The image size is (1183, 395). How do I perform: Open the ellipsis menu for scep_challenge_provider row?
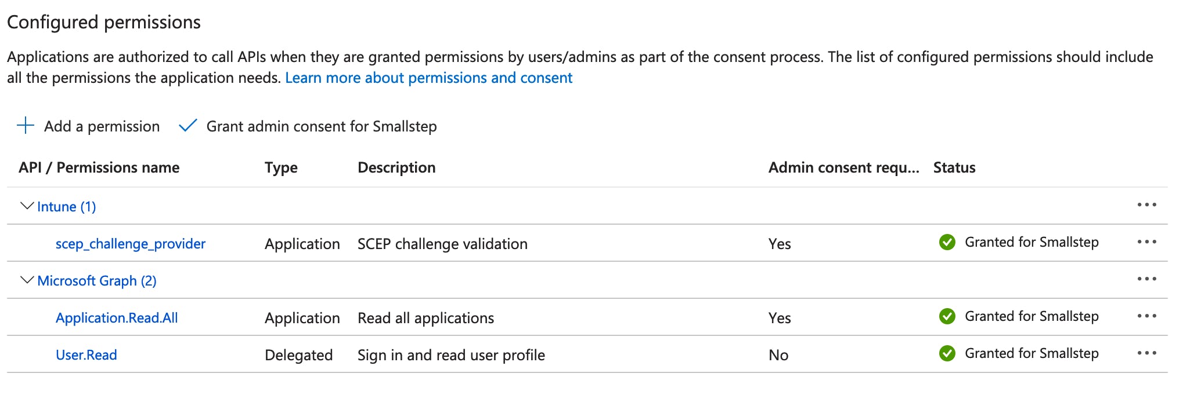pyautogui.click(x=1146, y=242)
